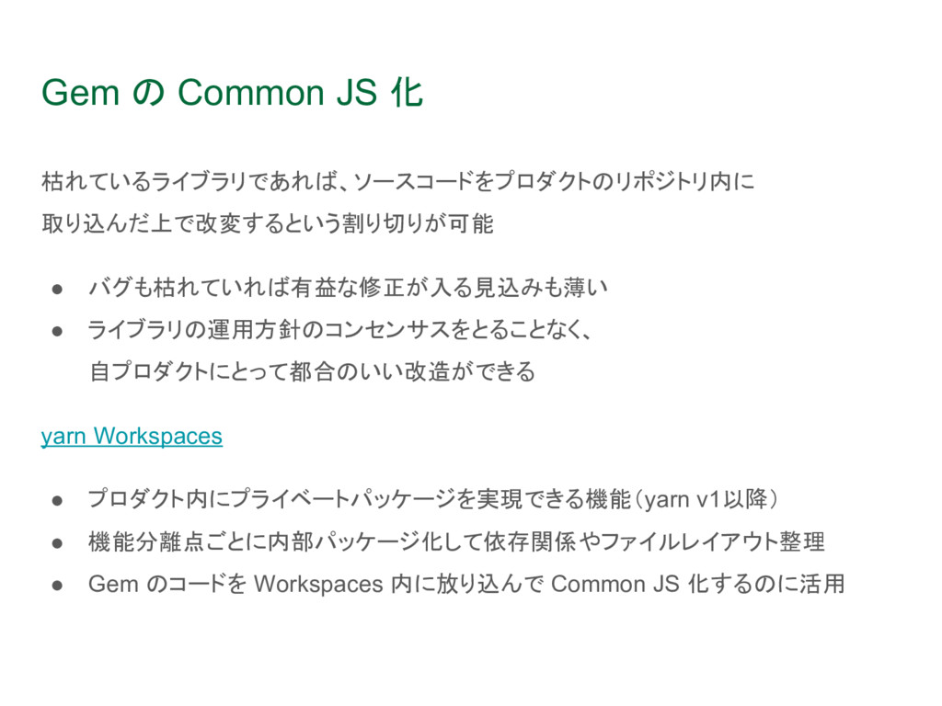Image resolution: width=942 pixels, height=706 pixels.
Task: Click the bullet text '機能分離点ごとに内部パッケージ化して'
Action: click(285, 541)
